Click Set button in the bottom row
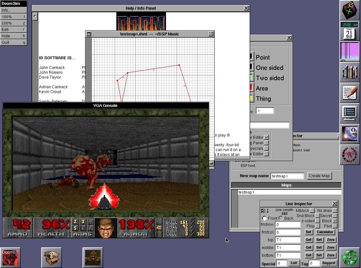Image resolution: width=361 pixels, height=268 pixels. click(319, 255)
